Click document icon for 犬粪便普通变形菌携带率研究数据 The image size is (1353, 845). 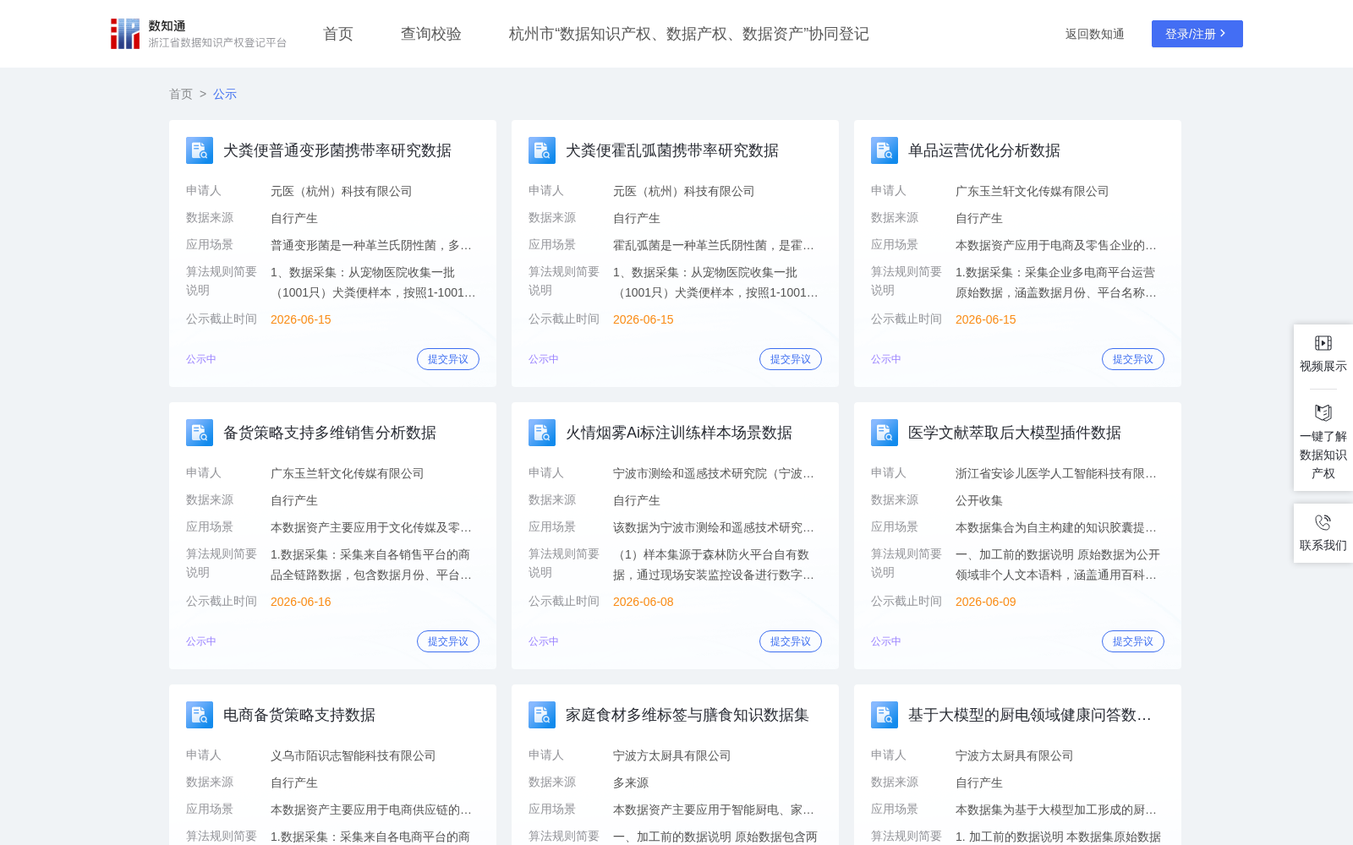pos(200,150)
